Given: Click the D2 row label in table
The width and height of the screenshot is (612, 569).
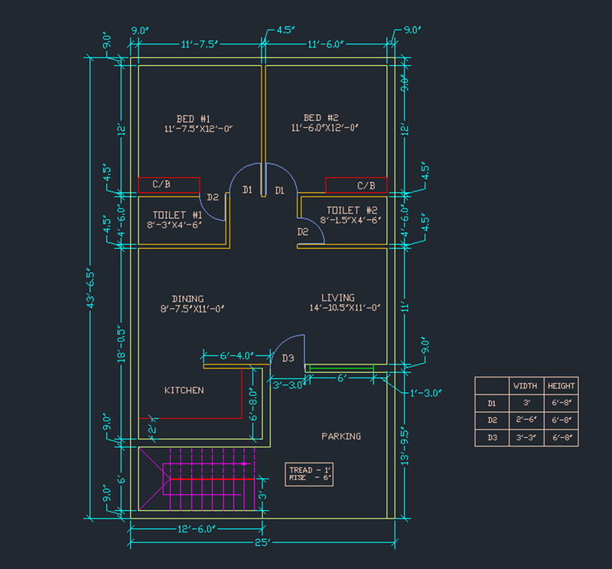Looking at the screenshot, I should pos(492,420).
